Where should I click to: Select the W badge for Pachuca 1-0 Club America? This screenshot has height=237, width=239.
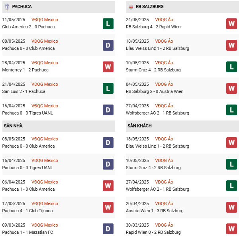(108, 186)
